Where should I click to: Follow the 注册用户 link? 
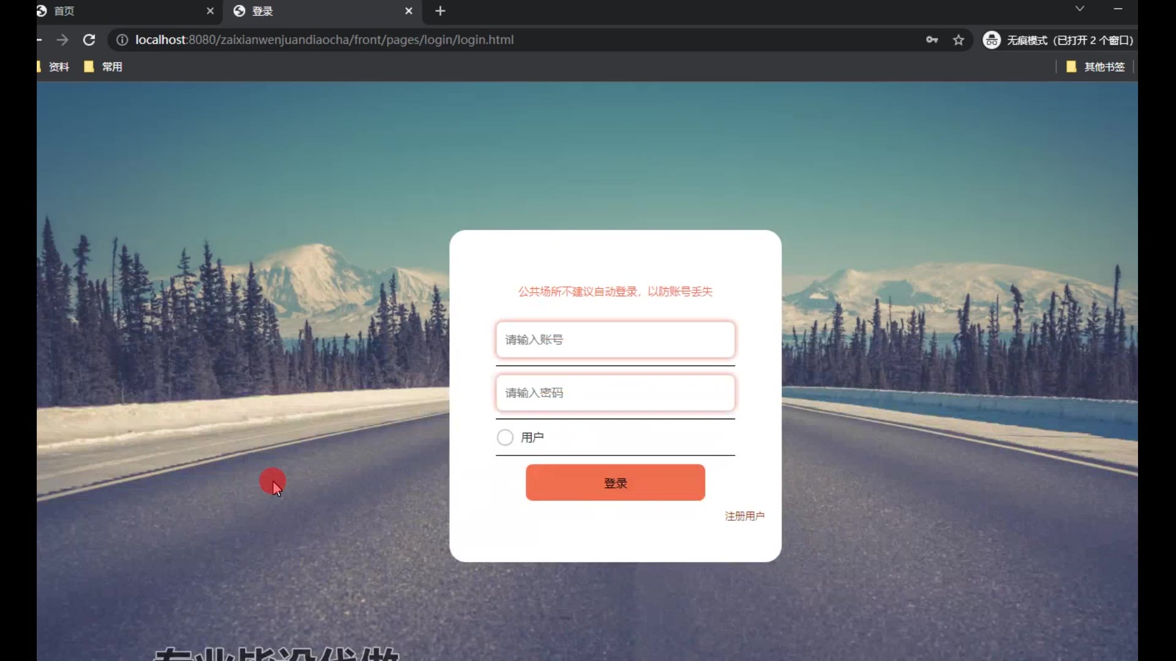coord(744,516)
